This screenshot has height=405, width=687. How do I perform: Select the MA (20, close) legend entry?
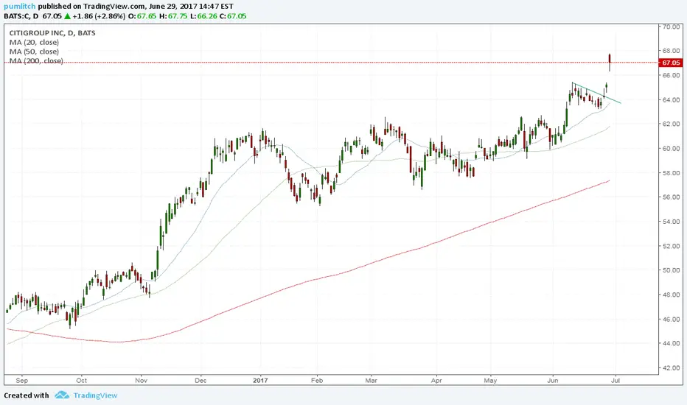[x=34, y=43]
